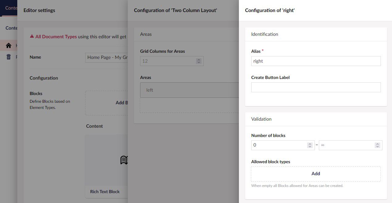Click the minimum number of blocks stepper

click(x=310, y=145)
